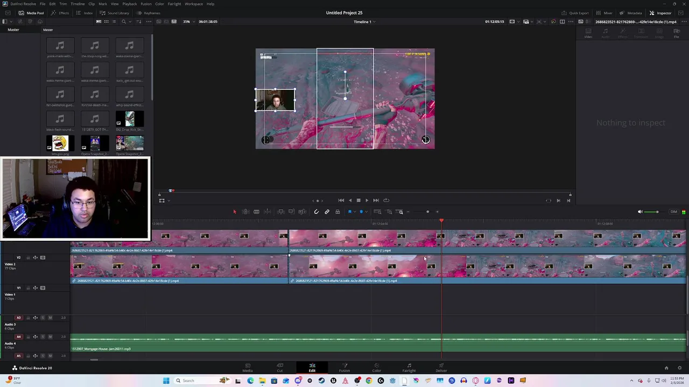
Task: Toggle the Inspector panel
Action: coord(660,13)
